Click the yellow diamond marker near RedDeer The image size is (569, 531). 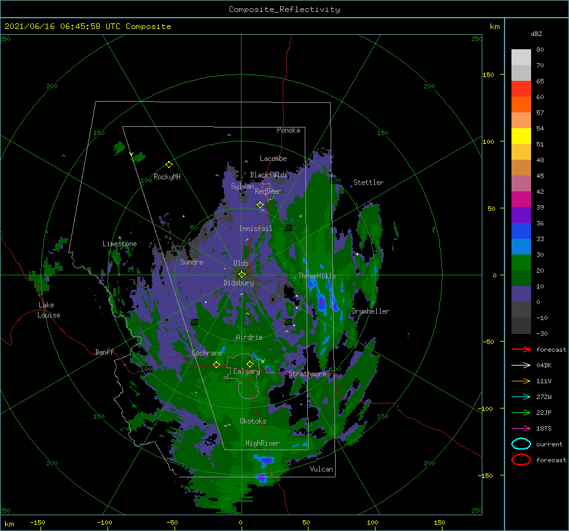pyautogui.click(x=260, y=205)
